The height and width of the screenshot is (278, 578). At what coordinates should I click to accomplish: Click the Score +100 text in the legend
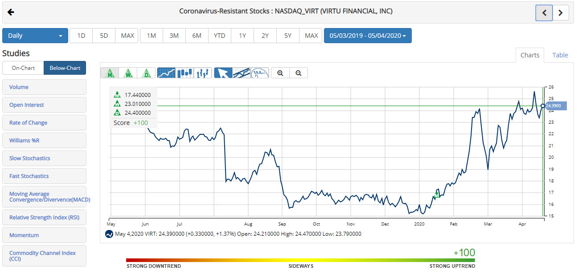point(131,123)
